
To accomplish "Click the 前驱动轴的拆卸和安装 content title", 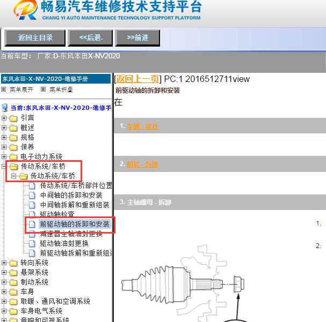I will click(x=147, y=91).
